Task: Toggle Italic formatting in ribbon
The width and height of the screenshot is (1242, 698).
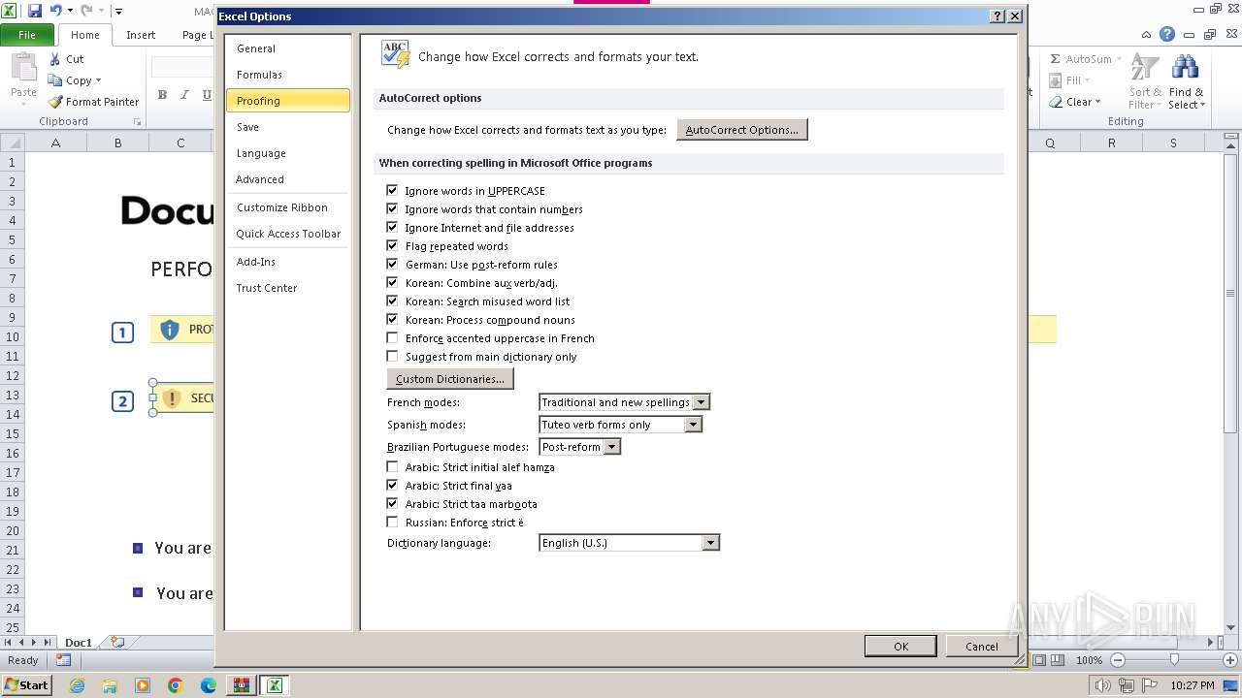Action: coord(184,95)
